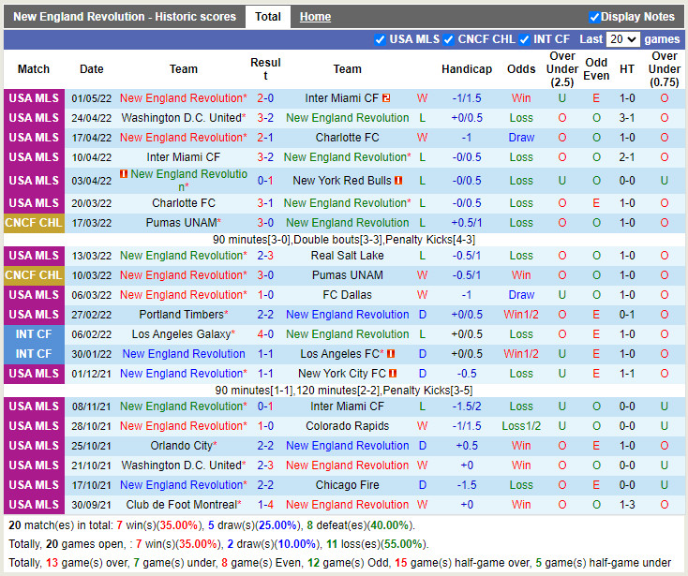The width and height of the screenshot is (688, 576).
Task: Click the CNCF CHL badge on 17/03/22 row
Action: (34, 223)
